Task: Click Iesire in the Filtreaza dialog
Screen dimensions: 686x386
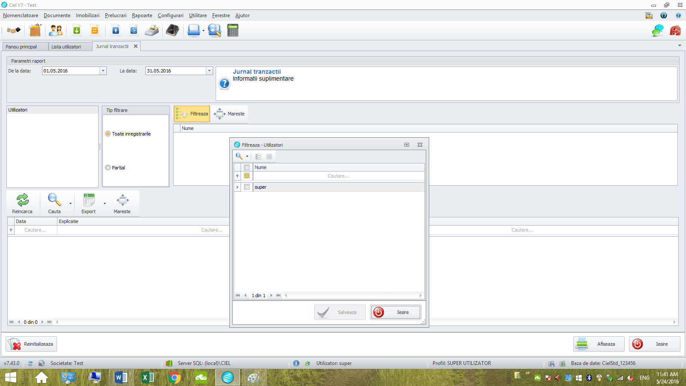Action: pyautogui.click(x=395, y=312)
